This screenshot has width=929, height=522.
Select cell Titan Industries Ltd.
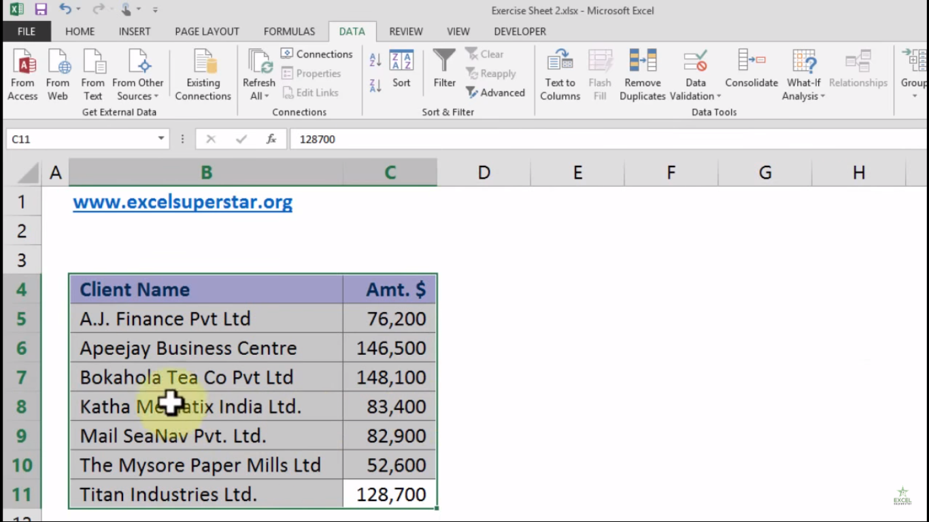pos(206,493)
